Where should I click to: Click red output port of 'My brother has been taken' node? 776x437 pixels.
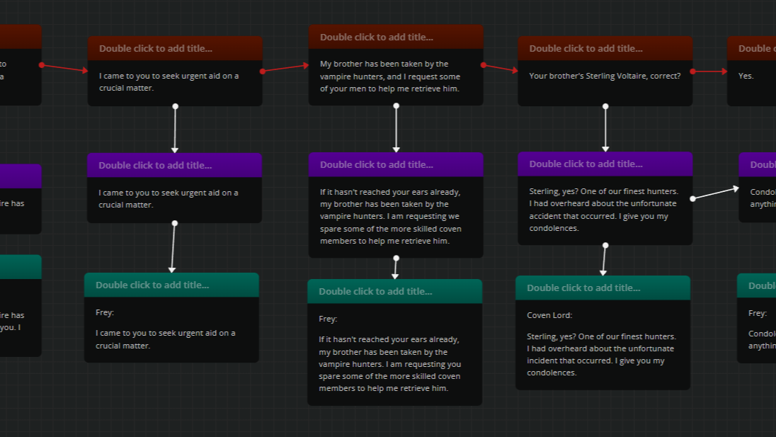point(483,65)
